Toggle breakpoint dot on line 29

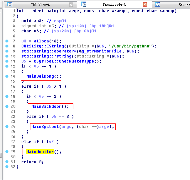click(x=7, y=152)
